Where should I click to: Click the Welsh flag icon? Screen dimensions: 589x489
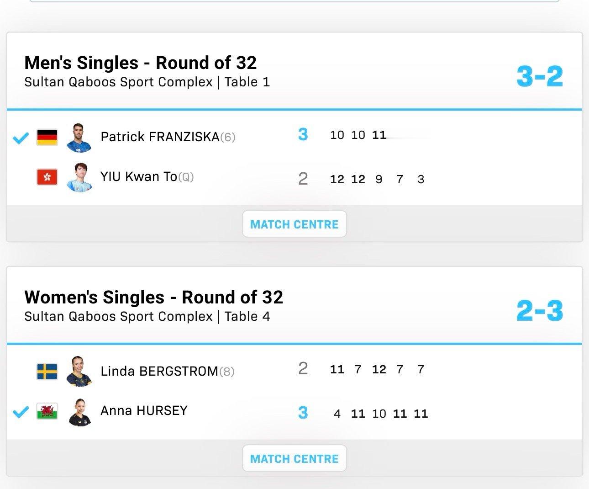pos(47,411)
